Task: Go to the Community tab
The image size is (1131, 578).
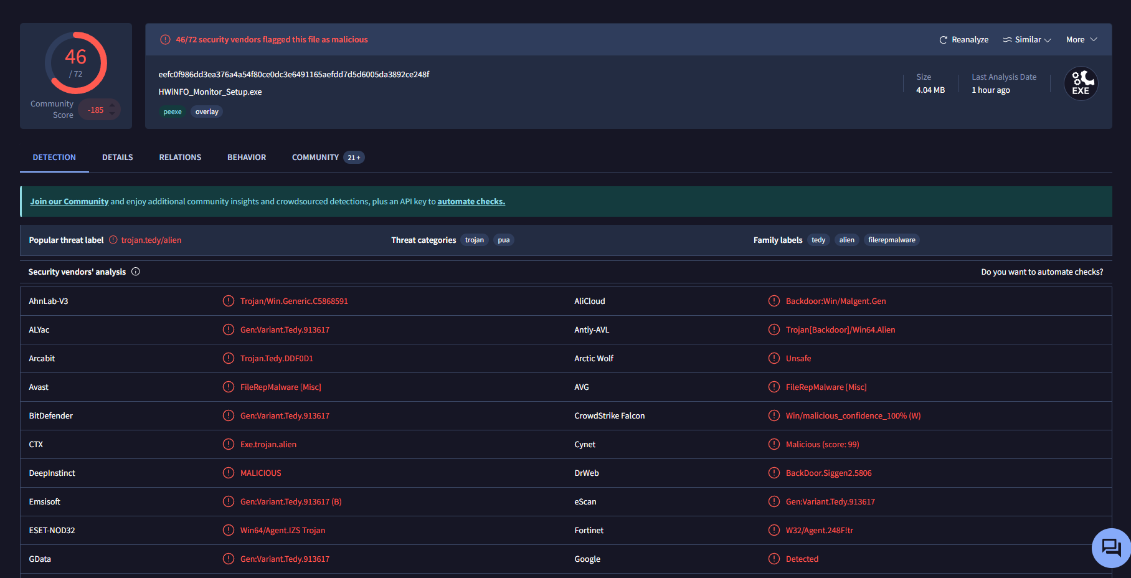Action: (315, 158)
